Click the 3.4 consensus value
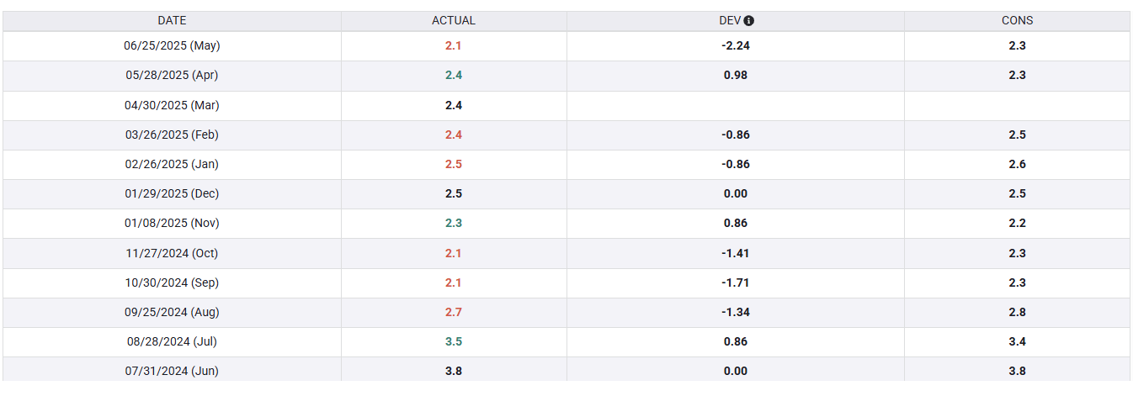 (x=1017, y=341)
